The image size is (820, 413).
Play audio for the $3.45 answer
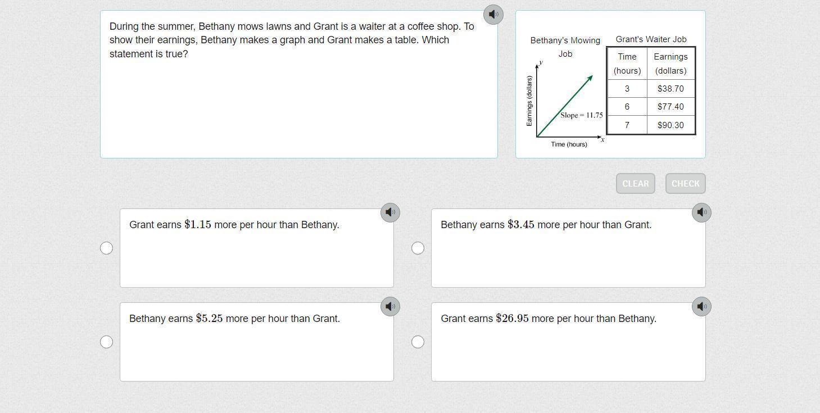[701, 212]
